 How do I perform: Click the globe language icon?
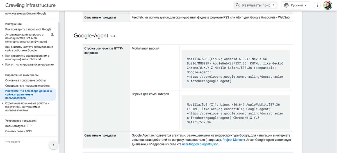click(286, 5)
